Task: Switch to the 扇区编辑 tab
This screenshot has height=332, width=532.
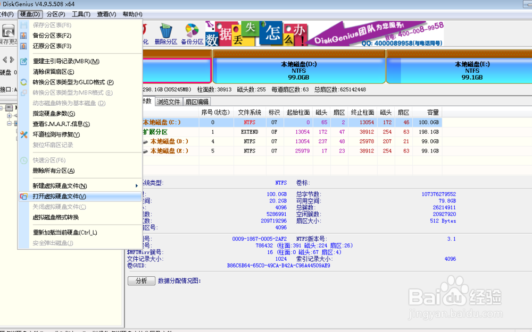Action: (x=196, y=101)
